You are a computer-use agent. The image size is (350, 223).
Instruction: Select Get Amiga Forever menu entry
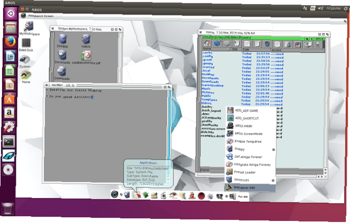(x=250, y=157)
